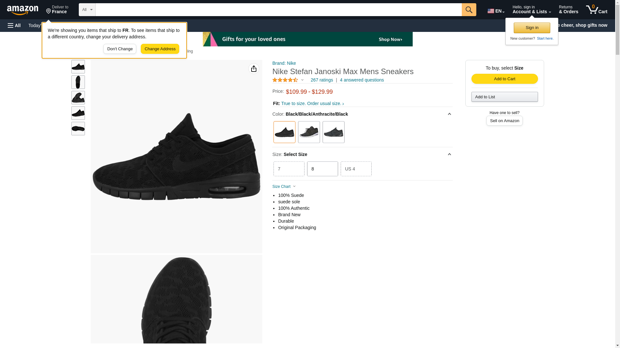Select the top view shoe thumbnail
The image size is (620, 348).
point(78,82)
